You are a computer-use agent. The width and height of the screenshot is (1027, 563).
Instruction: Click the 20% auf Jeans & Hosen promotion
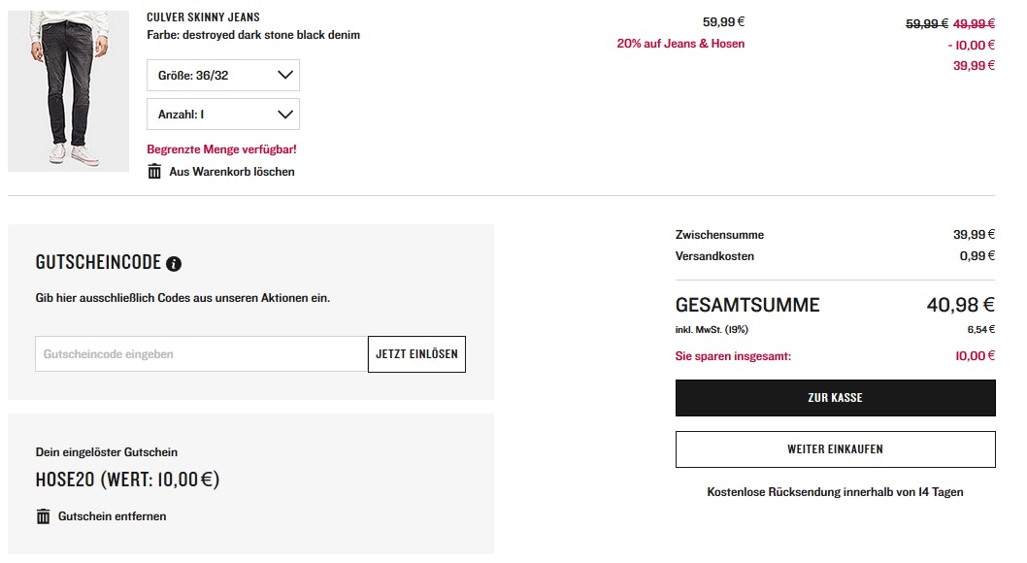click(680, 44)
